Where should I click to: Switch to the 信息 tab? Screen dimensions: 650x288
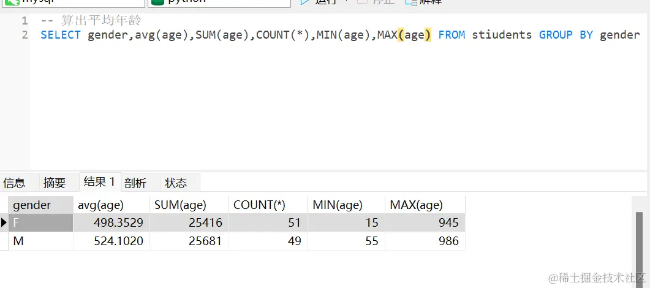click(14, 183)
